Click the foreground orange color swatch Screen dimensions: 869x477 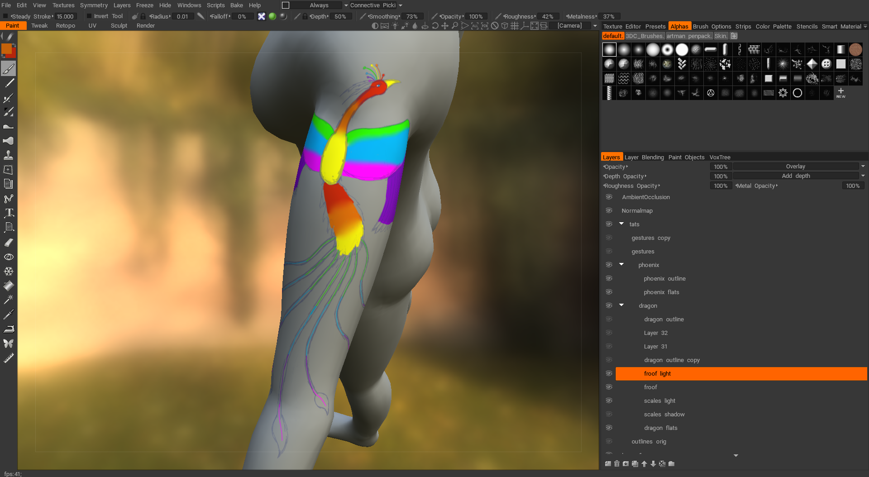(7, 49)
